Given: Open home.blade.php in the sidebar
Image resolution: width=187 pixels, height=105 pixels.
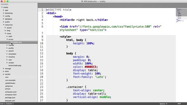Looking at the screenshot, I should (x=15, y=65).
